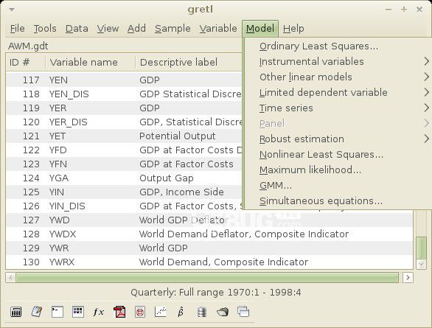Choose Nonlinear Least Squares
Viewport: 432px width, 328px height.
click(338, 155)
